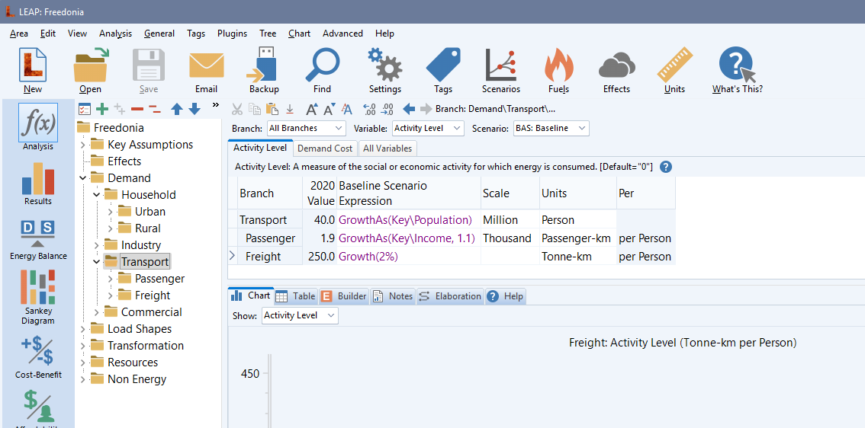The width and height of the screenshot is (865, 428).
Task: Open the Builder tab
Action: pyautogui.click(x=343, y=295)
